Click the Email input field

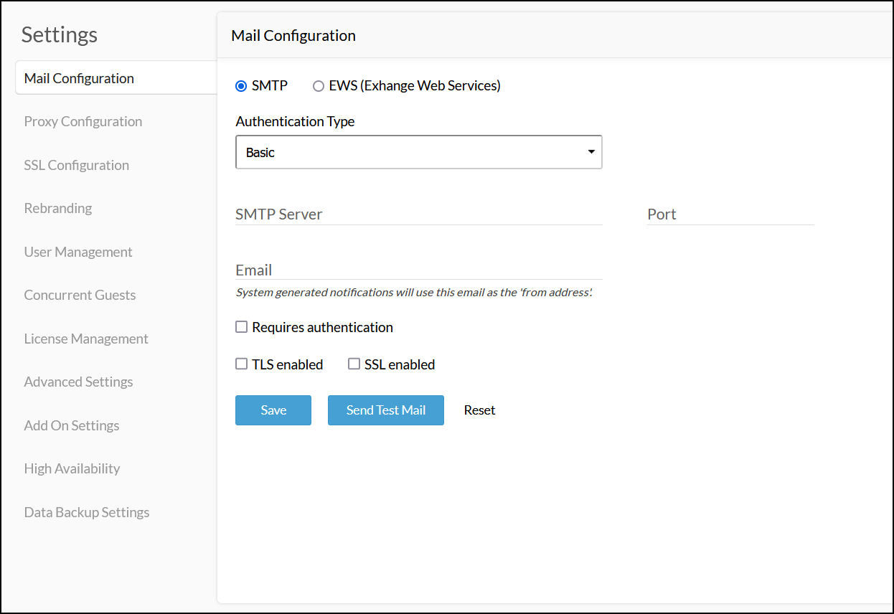[418, 270]
